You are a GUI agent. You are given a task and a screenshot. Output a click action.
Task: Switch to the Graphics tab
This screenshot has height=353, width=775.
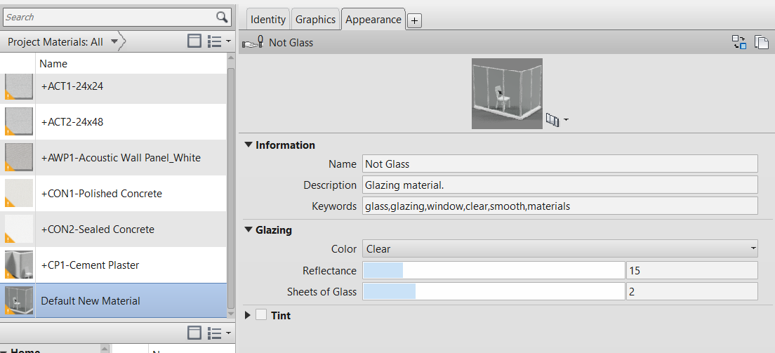315,20
